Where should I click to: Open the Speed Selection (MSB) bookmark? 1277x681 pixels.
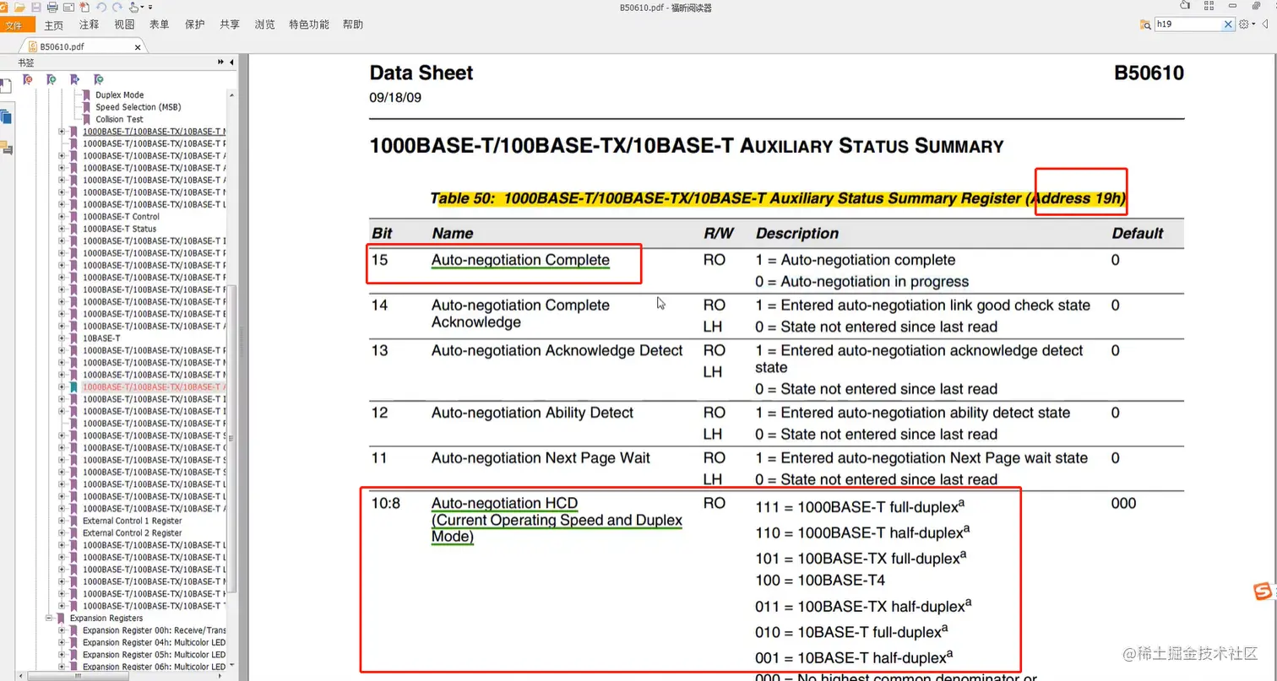tap(138, 107)
